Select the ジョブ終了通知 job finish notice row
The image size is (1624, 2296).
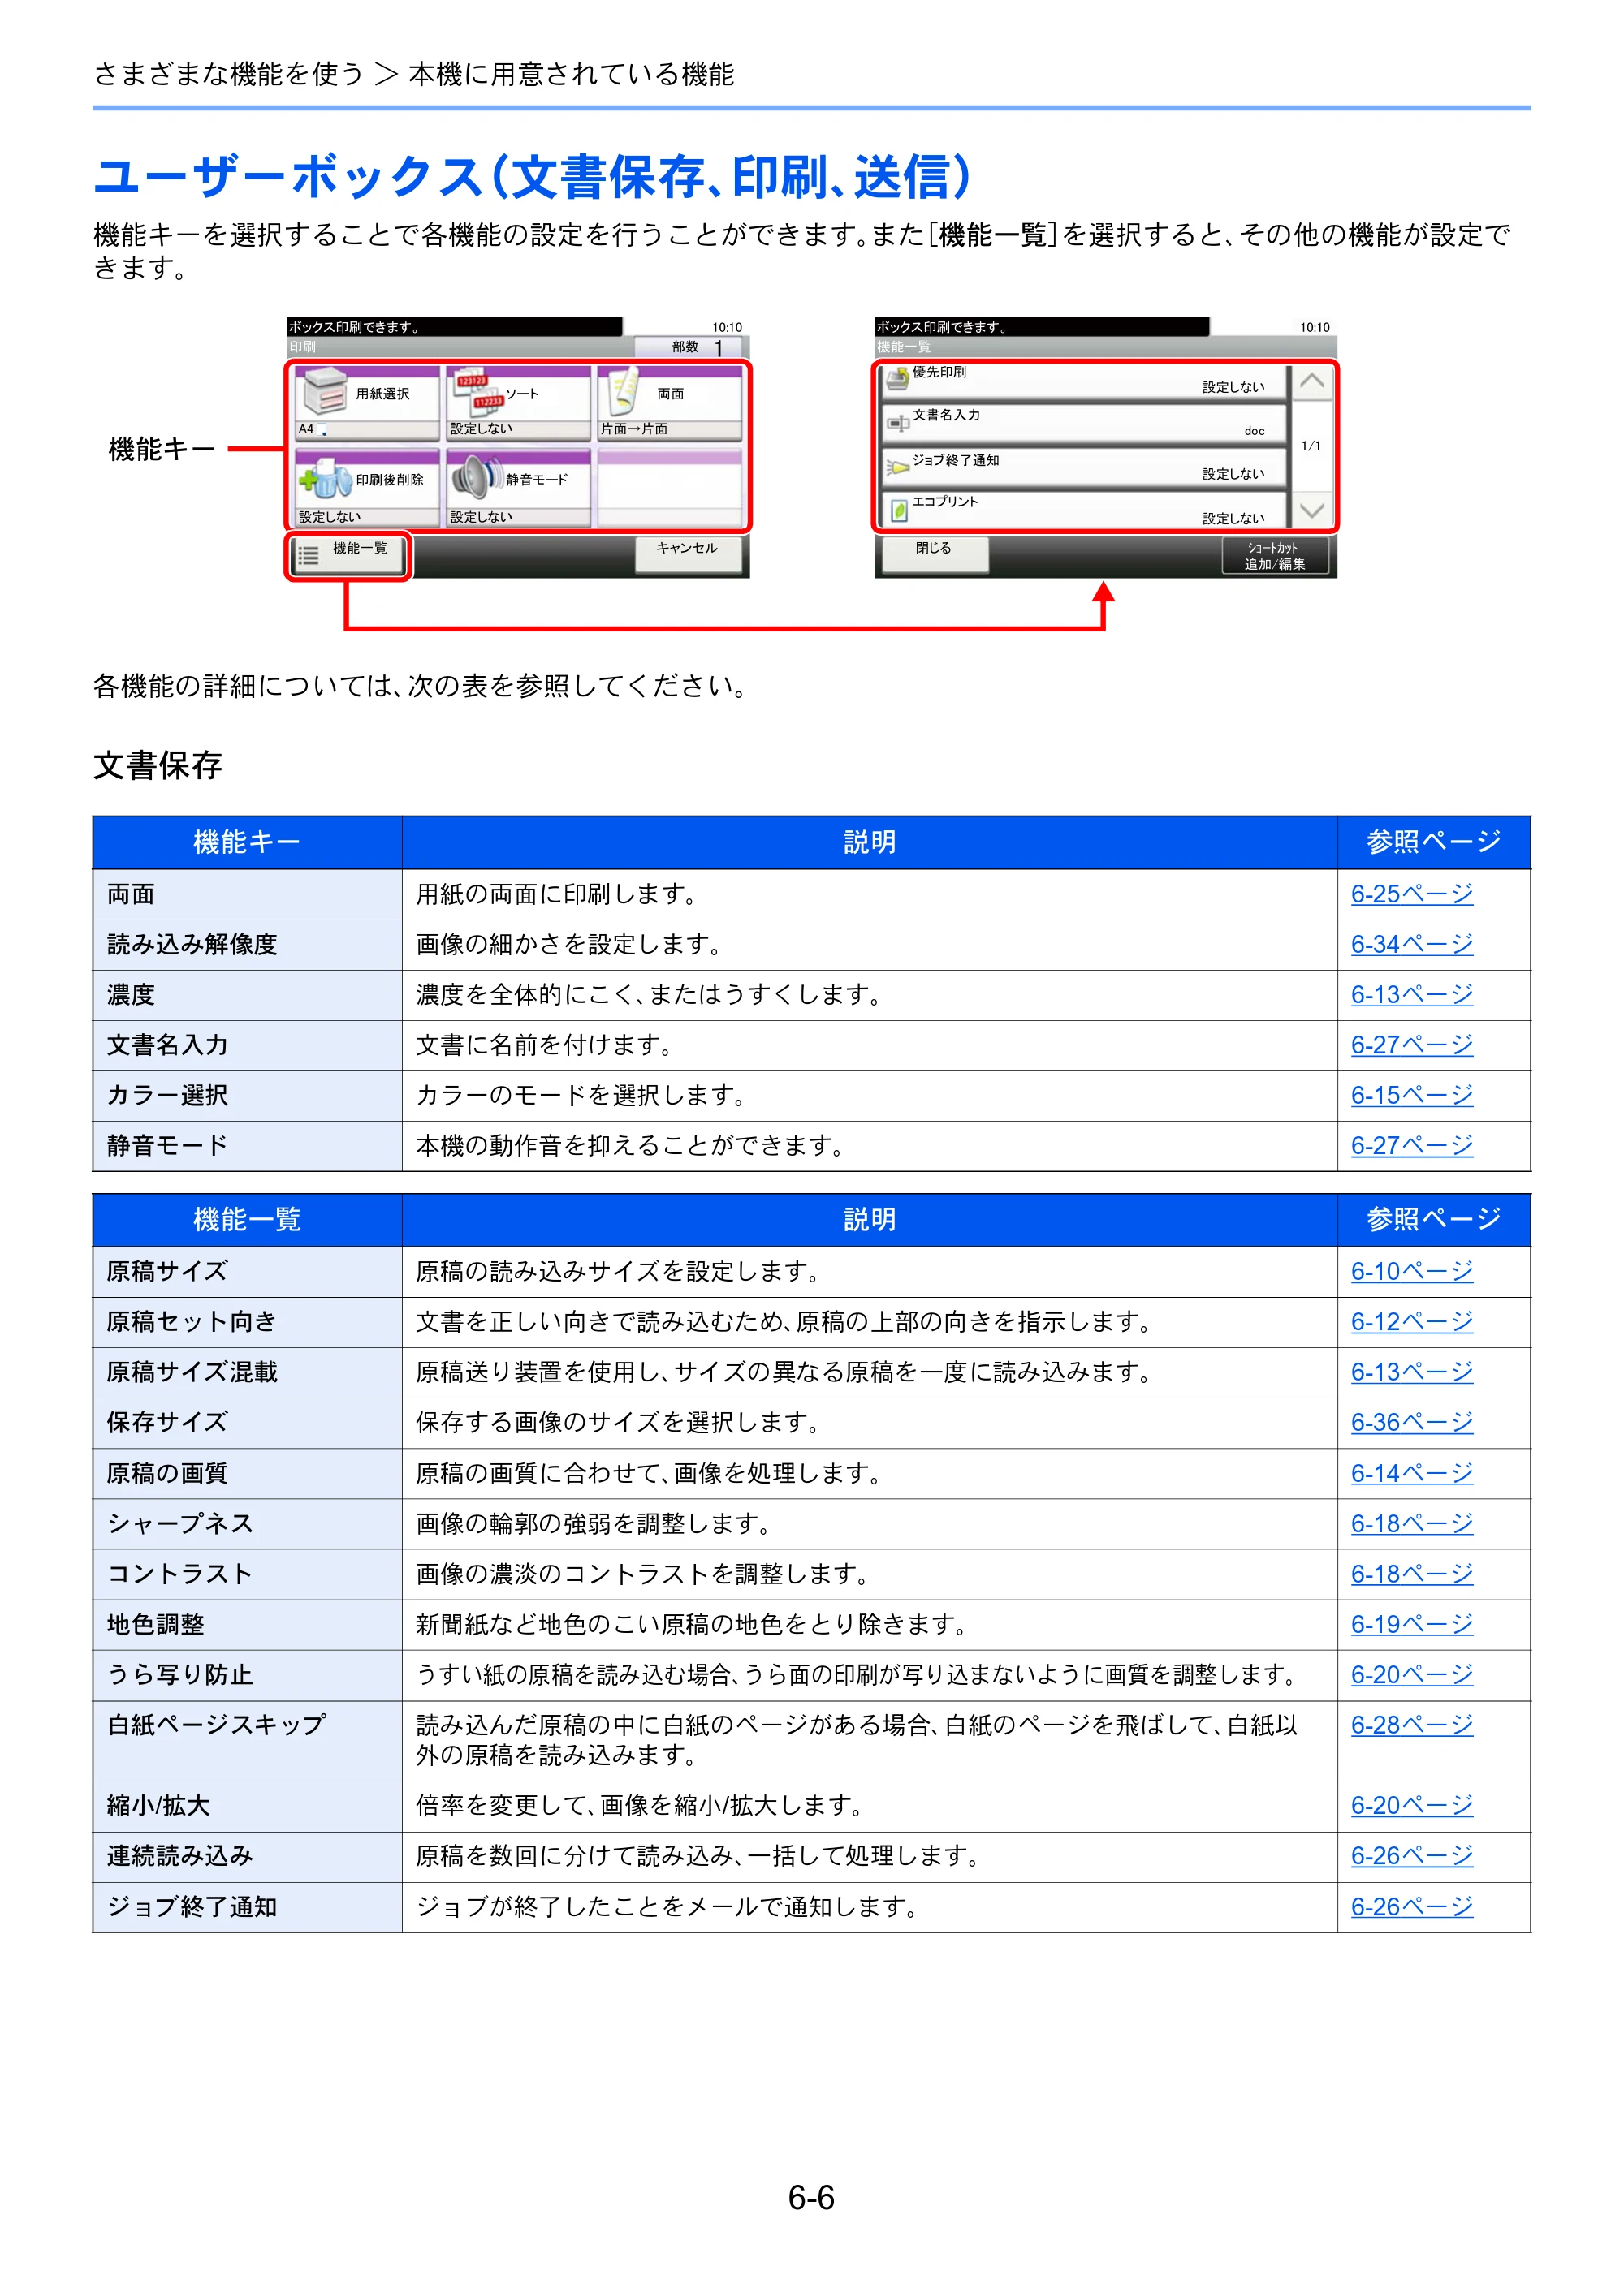(x=1082, y=467)
